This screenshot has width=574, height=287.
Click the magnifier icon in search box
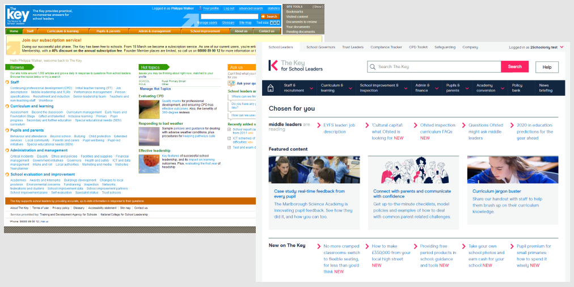pos(373,67)
